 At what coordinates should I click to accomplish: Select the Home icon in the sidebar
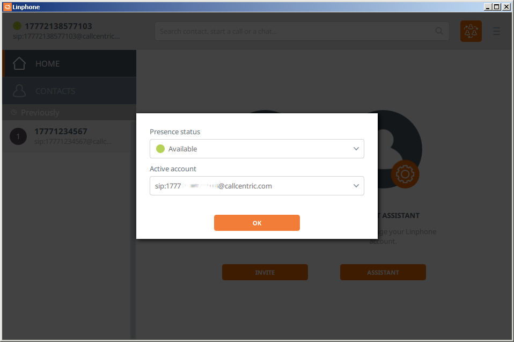pyautogui.click(x=19, y=63)
